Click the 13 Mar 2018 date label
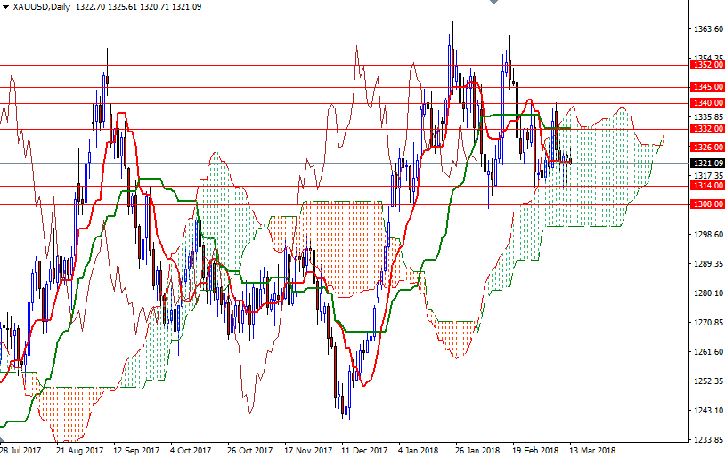 pyautogui.click(x=592, y=450)
